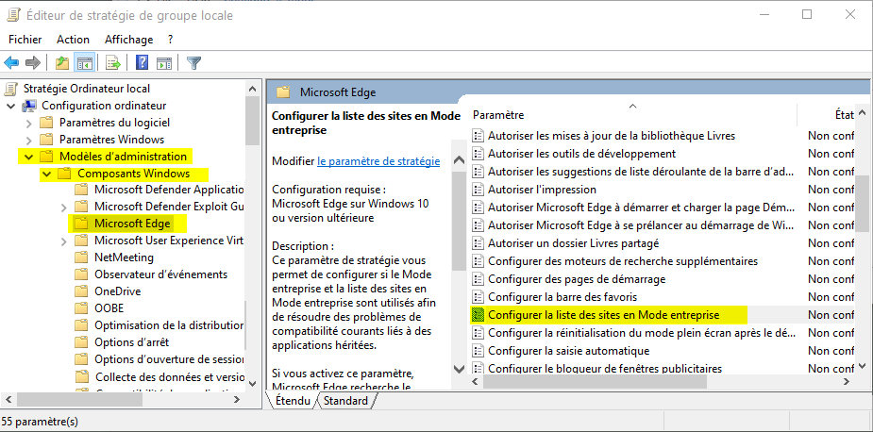Screen dimensions: 873x432
Task: Click the Filter funnel toolbar icon
Action: point(193,62)
